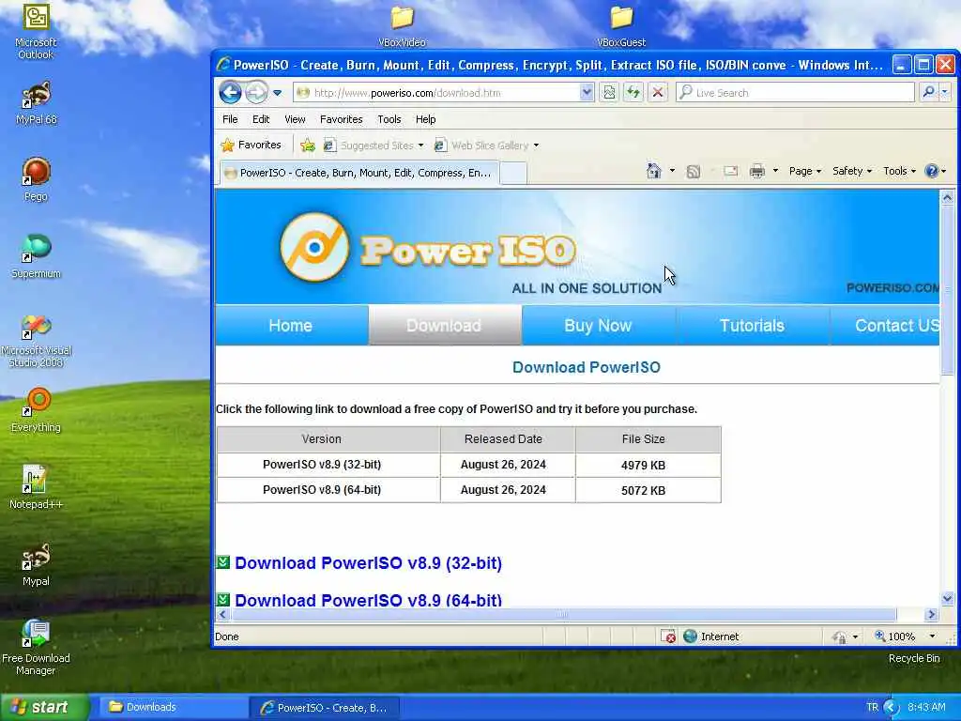Switch to Downloads taskbar window
961x721 pixels.
[173, 707]
